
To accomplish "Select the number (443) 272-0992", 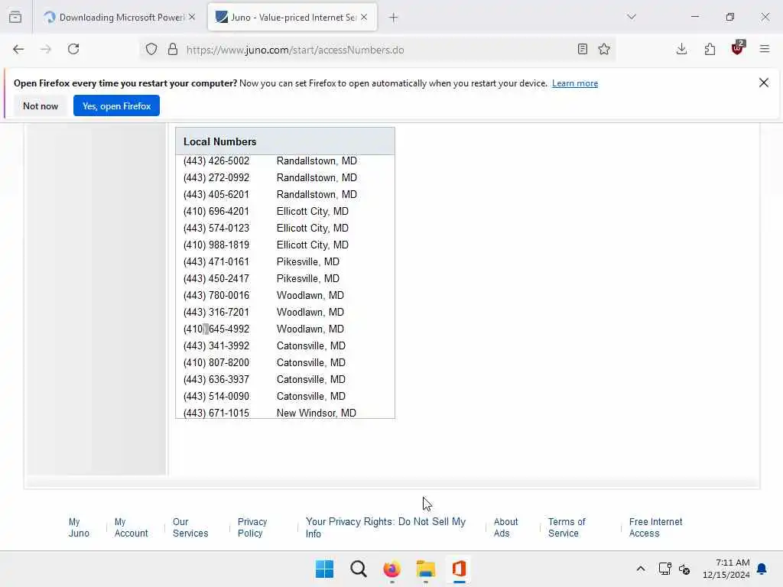I will (216, 177).
